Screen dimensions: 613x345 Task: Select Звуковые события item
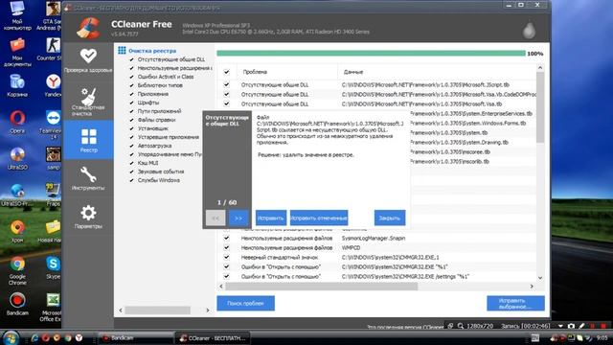pyautogui.click(x=161, y=172)
